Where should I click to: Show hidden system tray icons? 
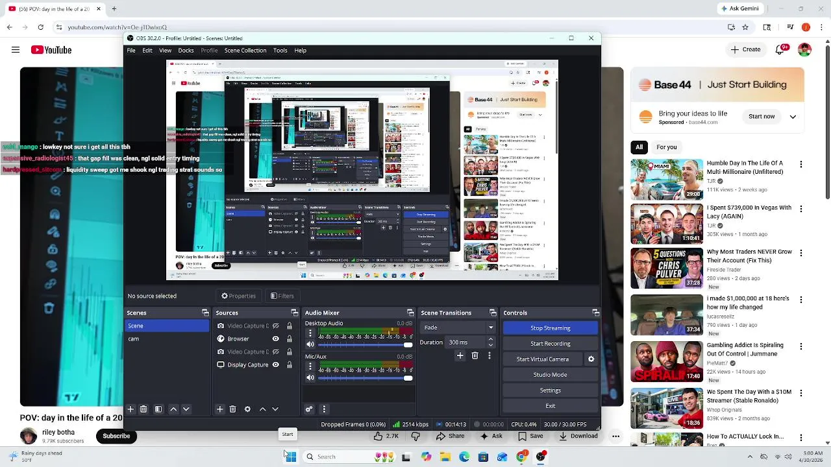click(750, 457)
